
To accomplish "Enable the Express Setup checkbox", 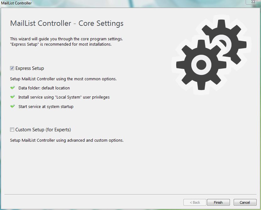I will click(x=12, y=68).
